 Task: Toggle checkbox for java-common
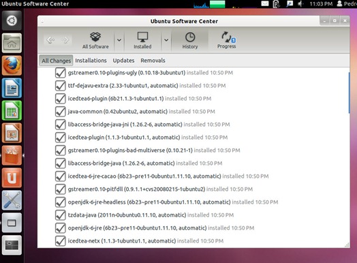pyautogui.click(x=61, y=112)
